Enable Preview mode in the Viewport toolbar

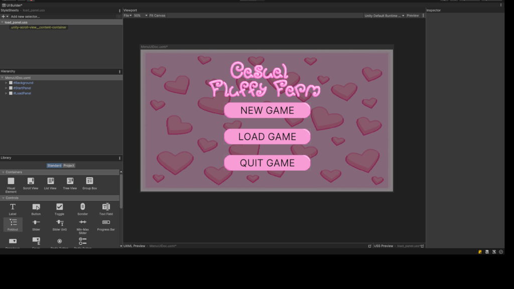[413, 15]
